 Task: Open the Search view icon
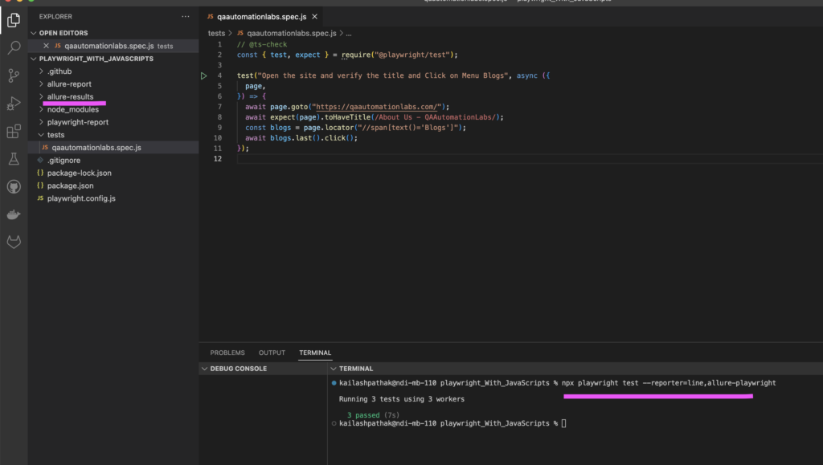(14, 47)
